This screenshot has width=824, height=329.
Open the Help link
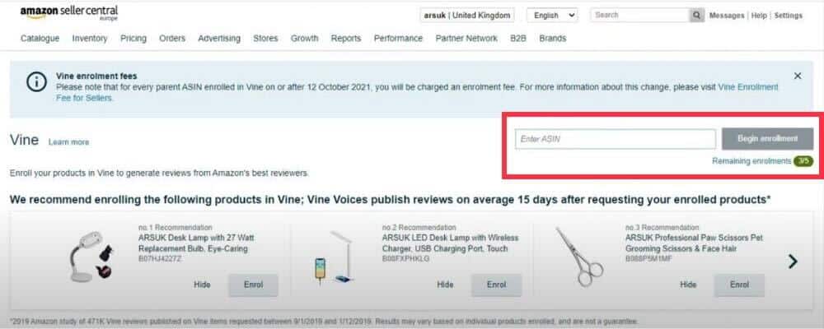pyautogui.click(x=759, y=16)
